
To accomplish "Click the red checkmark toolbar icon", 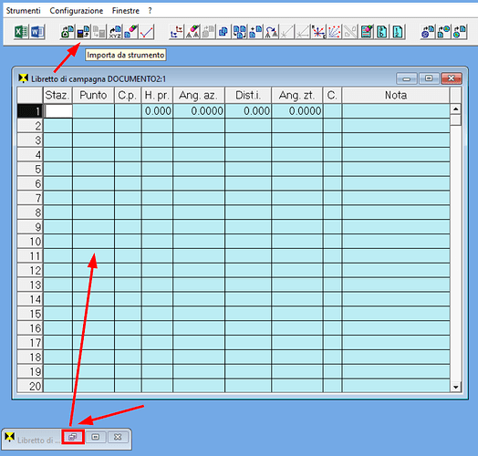I will [147, 32].
